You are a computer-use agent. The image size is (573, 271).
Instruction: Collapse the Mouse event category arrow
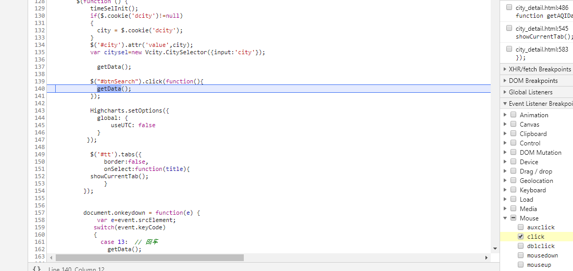coord(505,218)
